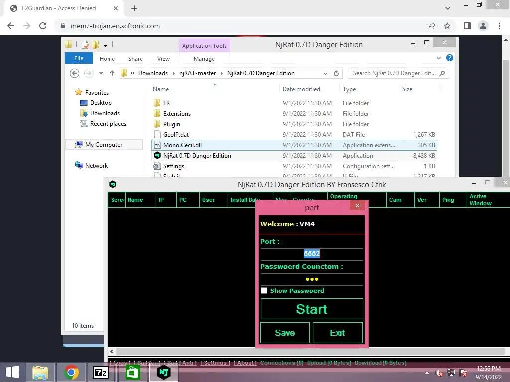Viewport: 510px width, 382px height.
Task: Open the File tab in Explorer ribbon
Action: (x=79, y=58)
